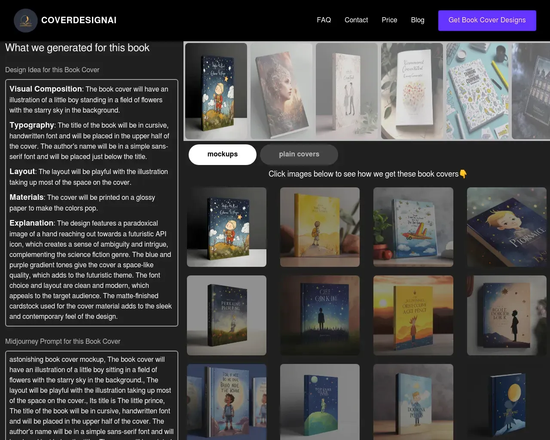Open grid image titled PERK KING PHMPNG
The width and height of the screenshot is (550, 440).
pos(226,315)
